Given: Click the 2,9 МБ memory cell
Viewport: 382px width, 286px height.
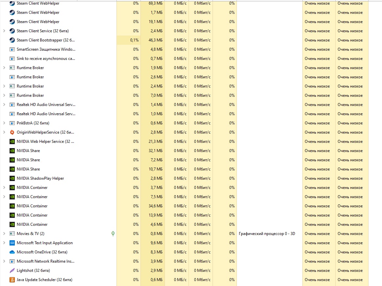Looking at the screenshot, I should pyautogui.click(x=153, y=271).
